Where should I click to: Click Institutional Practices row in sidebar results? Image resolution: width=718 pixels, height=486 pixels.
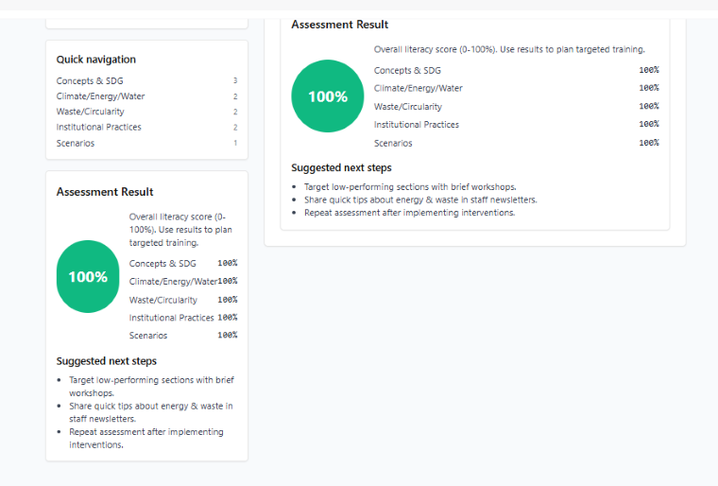coord(170,318)
